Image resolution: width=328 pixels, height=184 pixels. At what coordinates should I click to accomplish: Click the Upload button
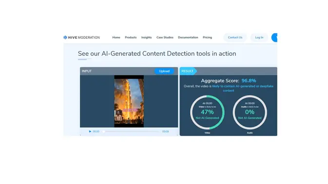coord(164,71)
